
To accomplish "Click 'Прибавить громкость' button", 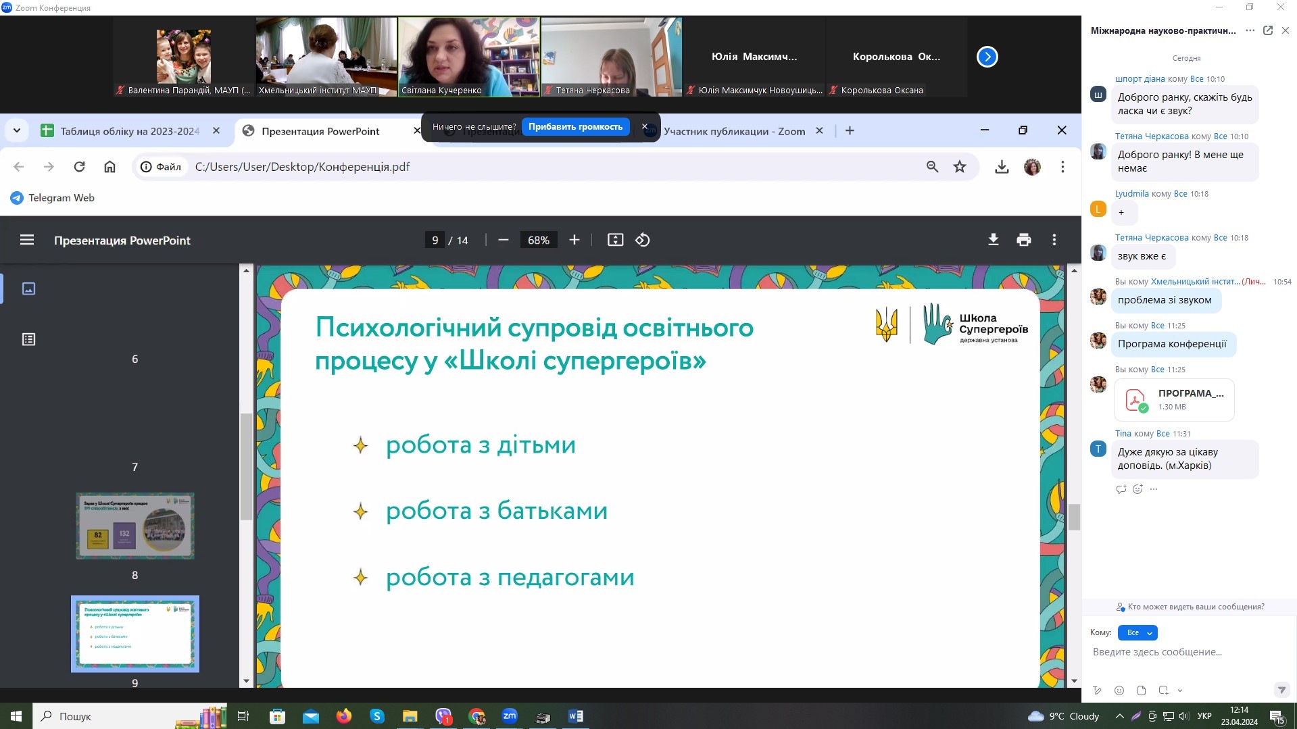I will pyautogui.click(x=575, y=126).
